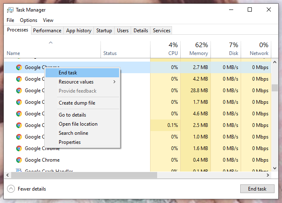282x203 pixels.
Task: Select the Google Chrome row using 0.4 MB
Action: coord(138,160)
